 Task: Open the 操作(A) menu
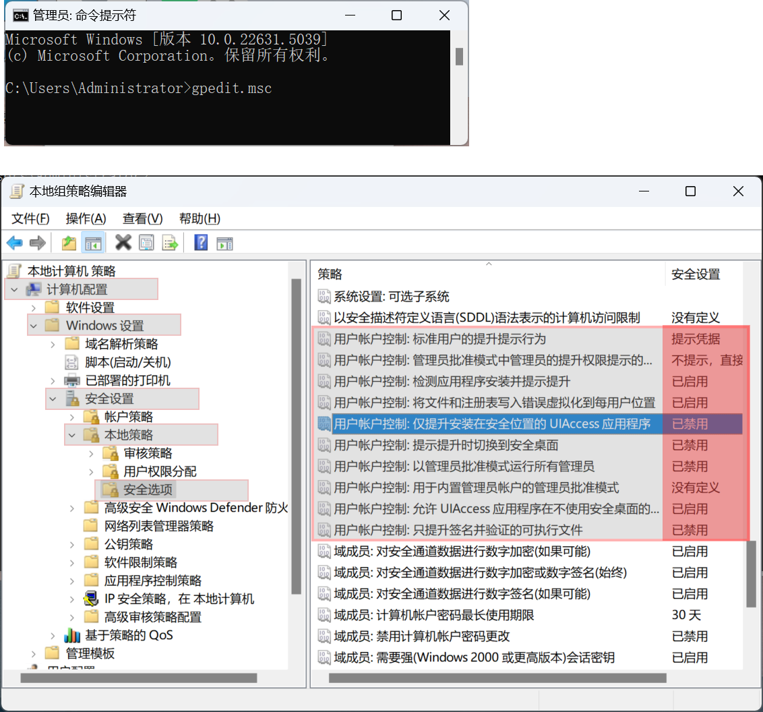86,218
